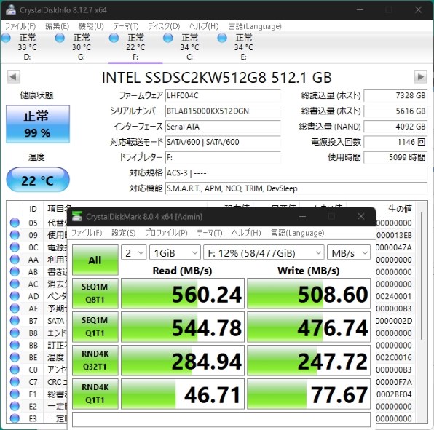This screenshot has height=430, width=434.
Task: Click status orb for attribute 09
Action: click(15, 235)
